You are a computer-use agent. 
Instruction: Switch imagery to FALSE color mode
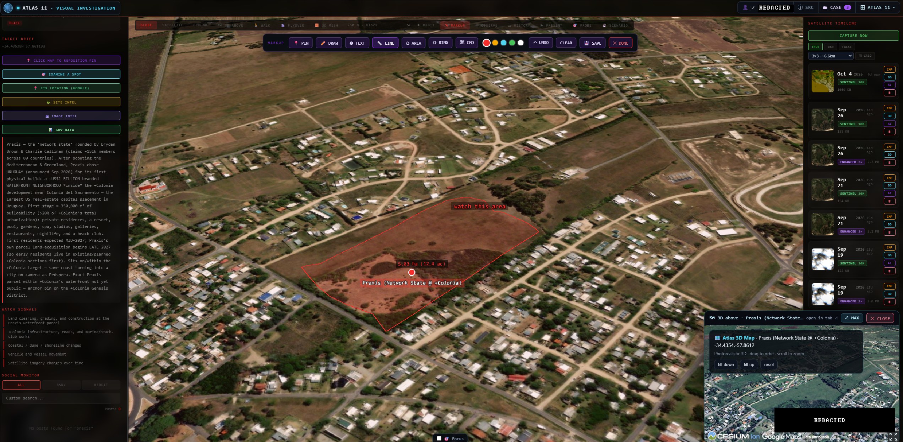(847, 47)
